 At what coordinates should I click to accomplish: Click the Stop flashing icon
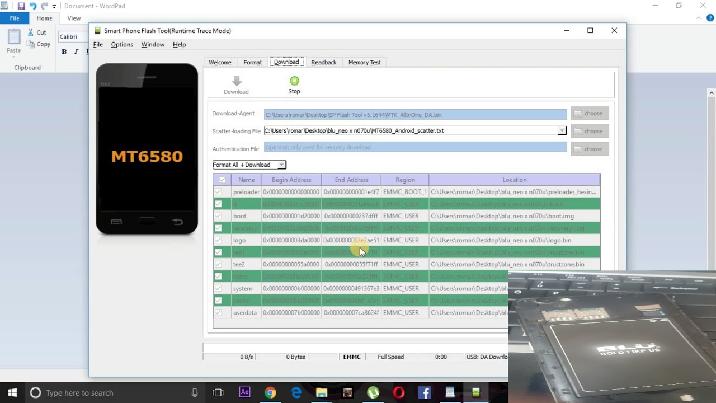[294, 81]
